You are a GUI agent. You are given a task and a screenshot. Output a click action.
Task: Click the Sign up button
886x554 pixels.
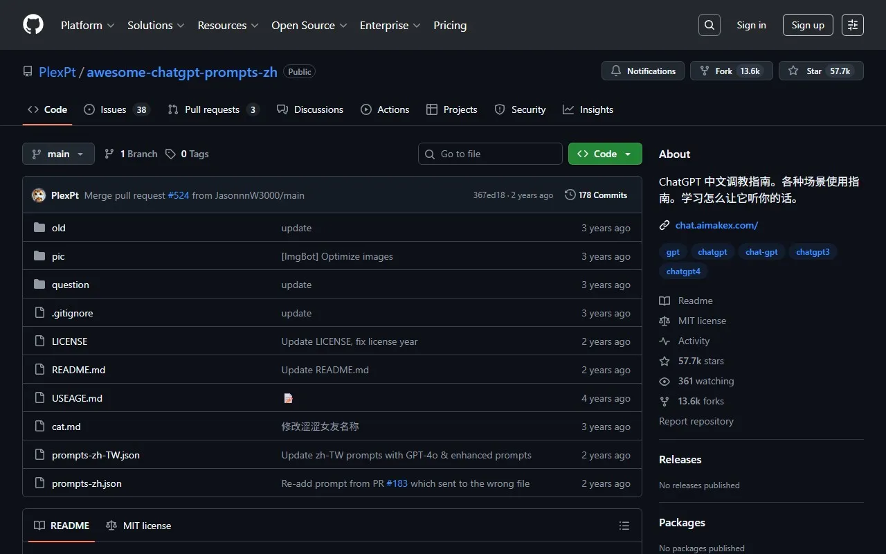pyautogui.click(x=808, y=25)
